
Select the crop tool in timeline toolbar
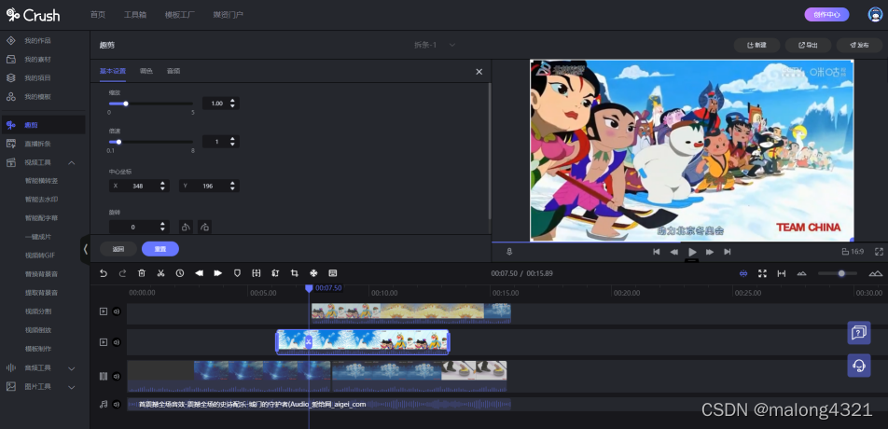295,273
